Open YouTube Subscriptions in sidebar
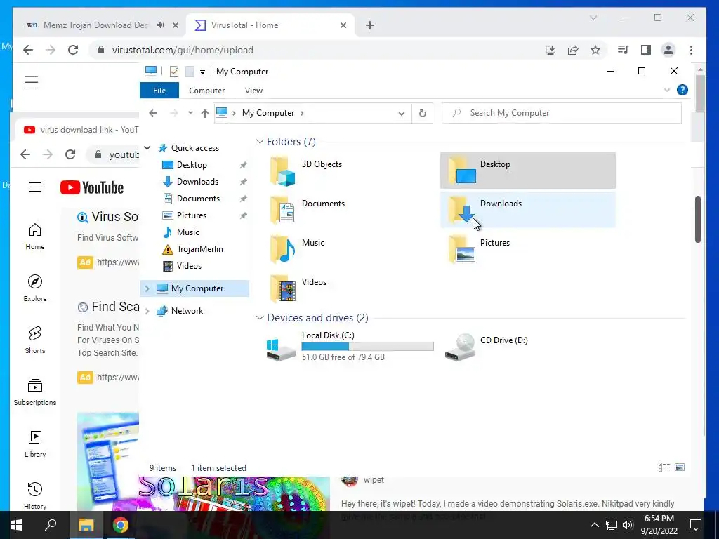719x539 pixels. (x=35, y=392)
